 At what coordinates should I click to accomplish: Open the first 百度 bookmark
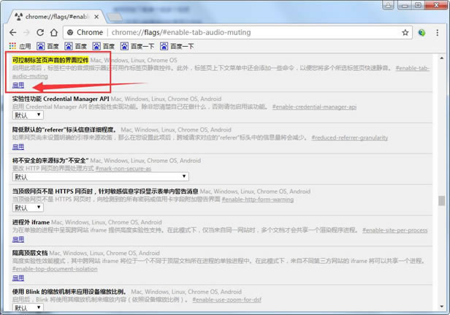(47, 46)
